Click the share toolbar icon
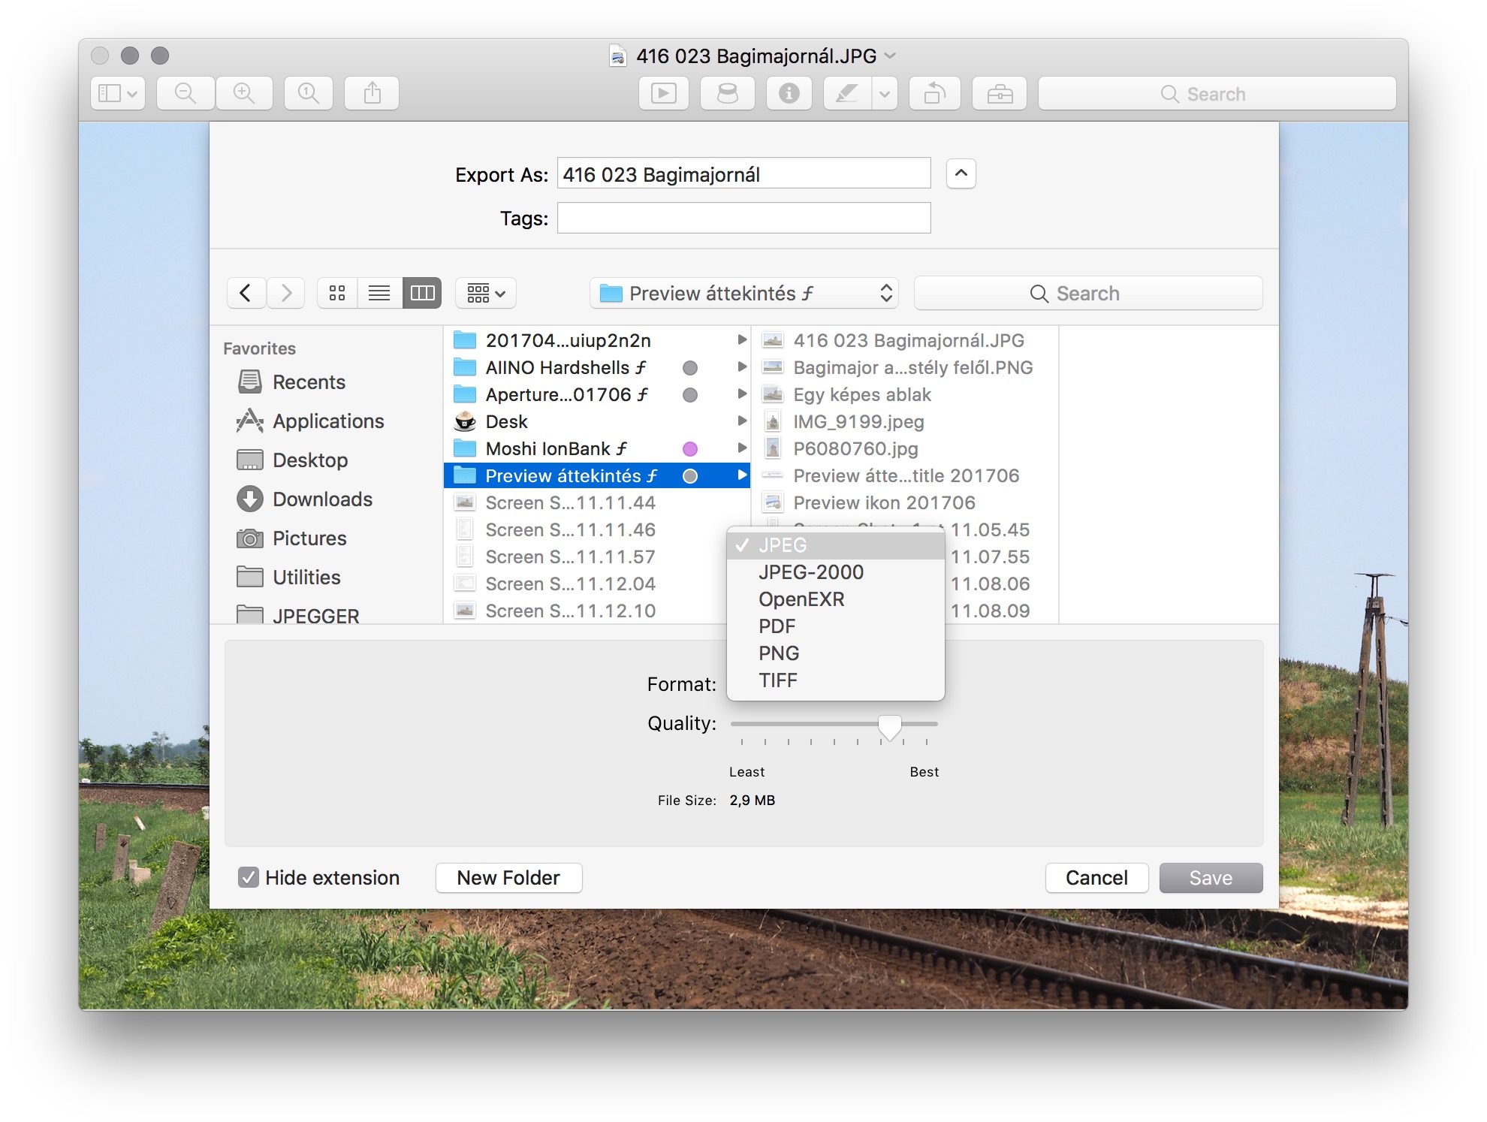 click(x=372, y=93)
